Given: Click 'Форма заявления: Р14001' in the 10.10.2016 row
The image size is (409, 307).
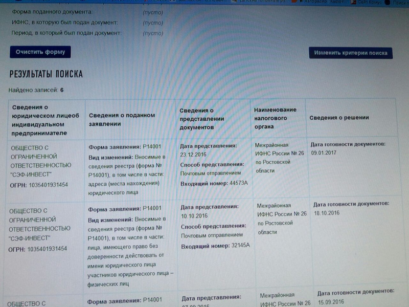Looking at the screenshot, I should 124,209.
